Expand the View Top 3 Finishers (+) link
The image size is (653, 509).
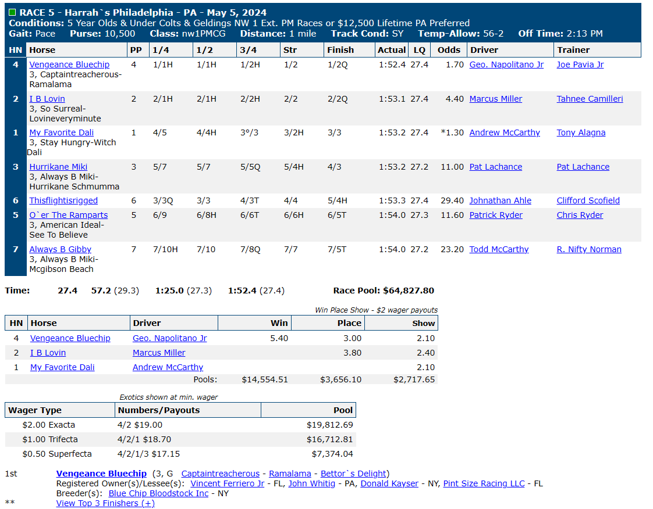click(105, 503)
